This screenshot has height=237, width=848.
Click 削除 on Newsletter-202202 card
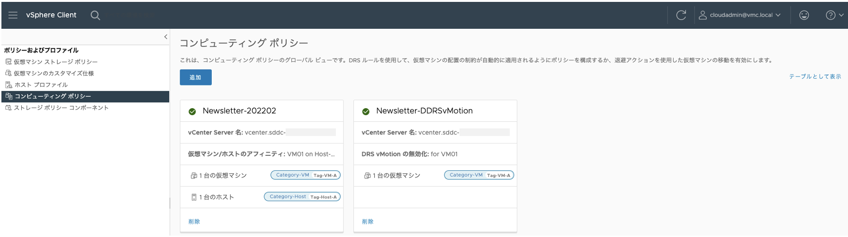click(x=194, y=221)
